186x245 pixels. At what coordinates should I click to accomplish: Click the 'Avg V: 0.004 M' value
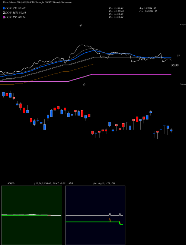tap(148, 8)
